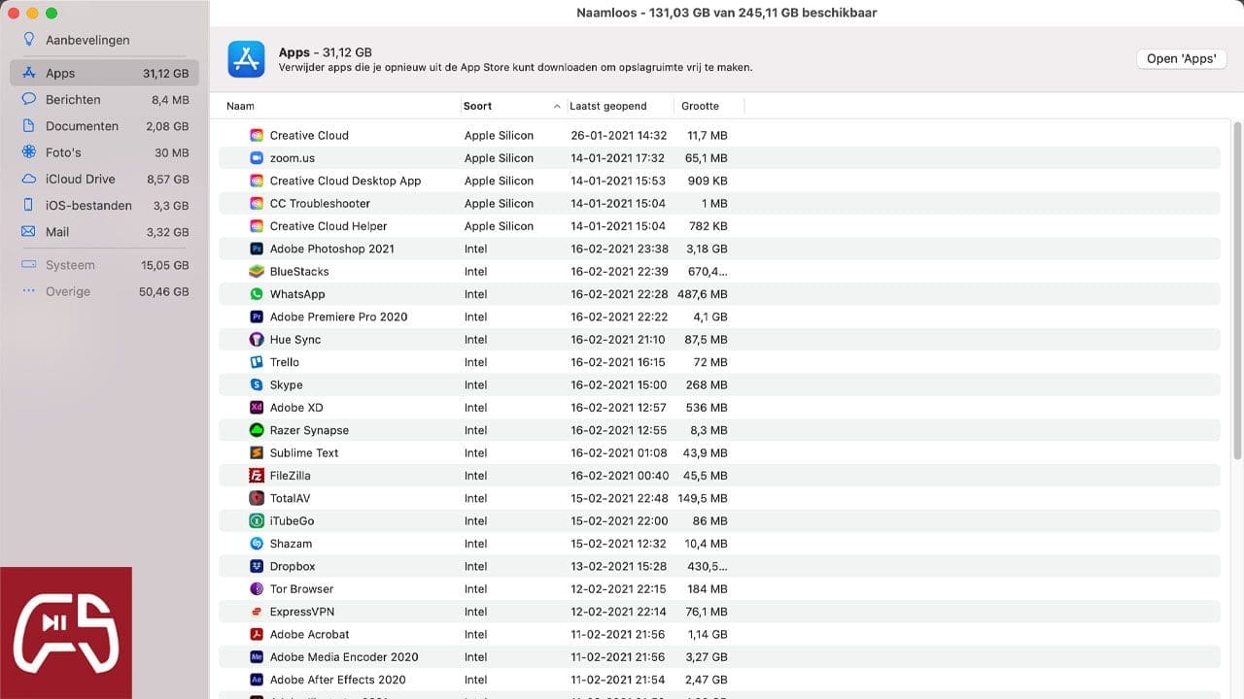1244x699 pixels.
Task: Select the FileZilla app icon
Action: click(x=257, y=476)
